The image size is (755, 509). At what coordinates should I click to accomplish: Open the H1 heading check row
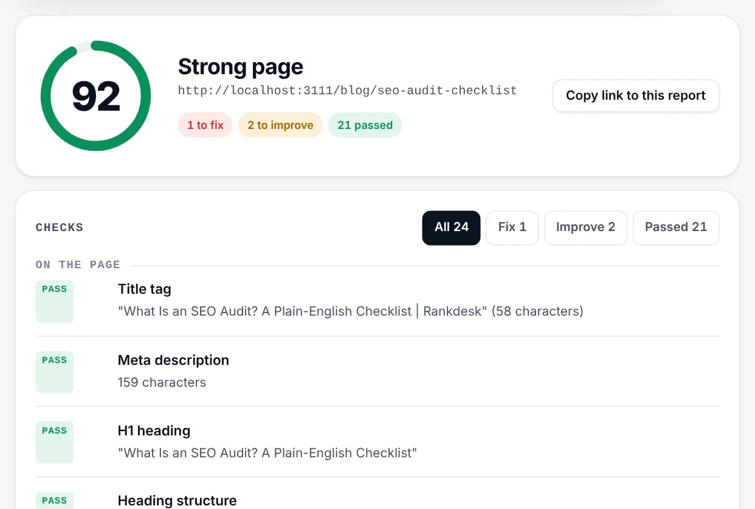coord(377,441)
